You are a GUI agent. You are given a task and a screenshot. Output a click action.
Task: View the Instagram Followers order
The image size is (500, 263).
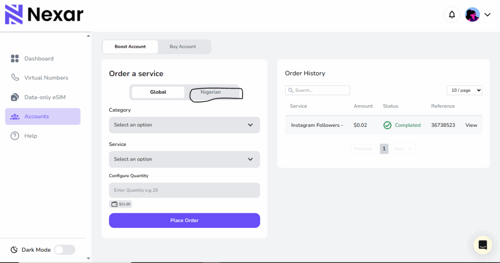click(471, 125)
